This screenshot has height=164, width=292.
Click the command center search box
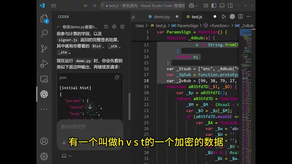[143, 6]
